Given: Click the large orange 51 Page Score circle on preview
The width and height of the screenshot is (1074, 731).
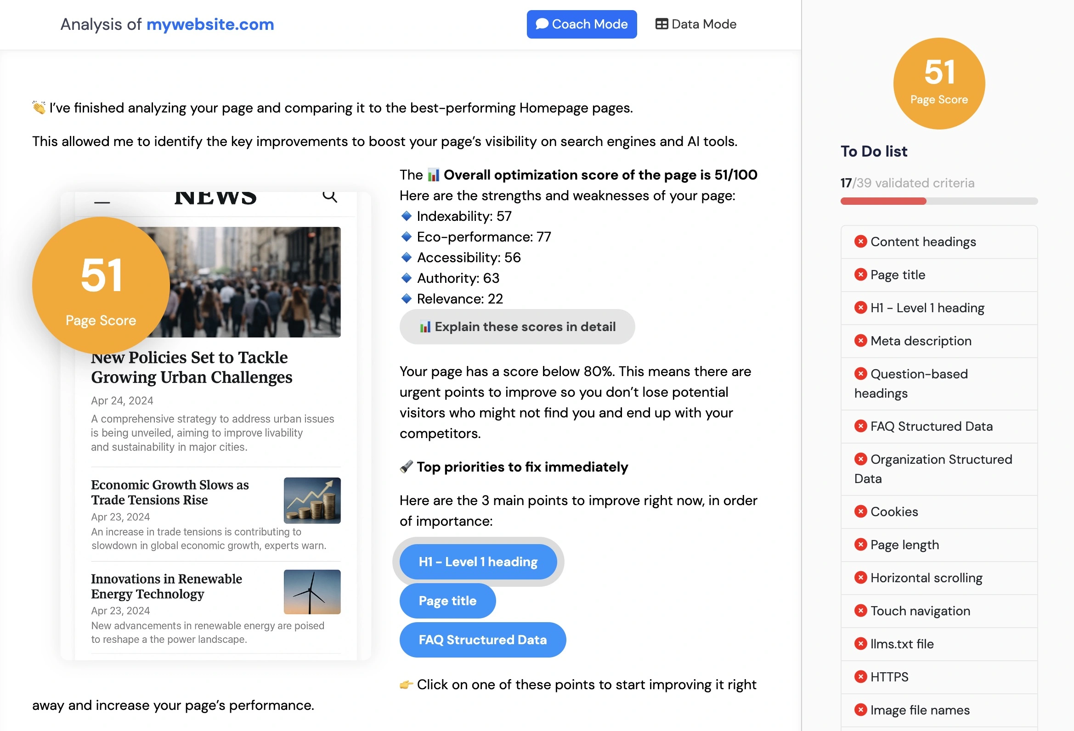Looking at the screenshot, I should point(101,286).
